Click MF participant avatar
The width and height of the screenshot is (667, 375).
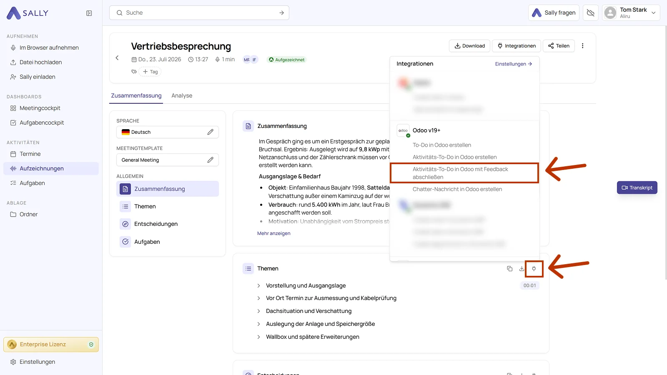247,60
